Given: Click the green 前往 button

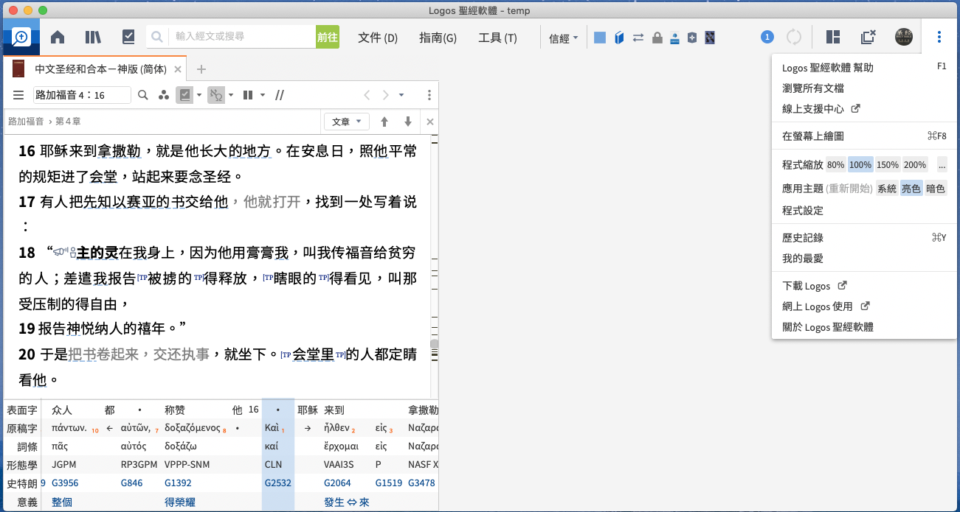Looking at the screenshot, I should 328,37.
